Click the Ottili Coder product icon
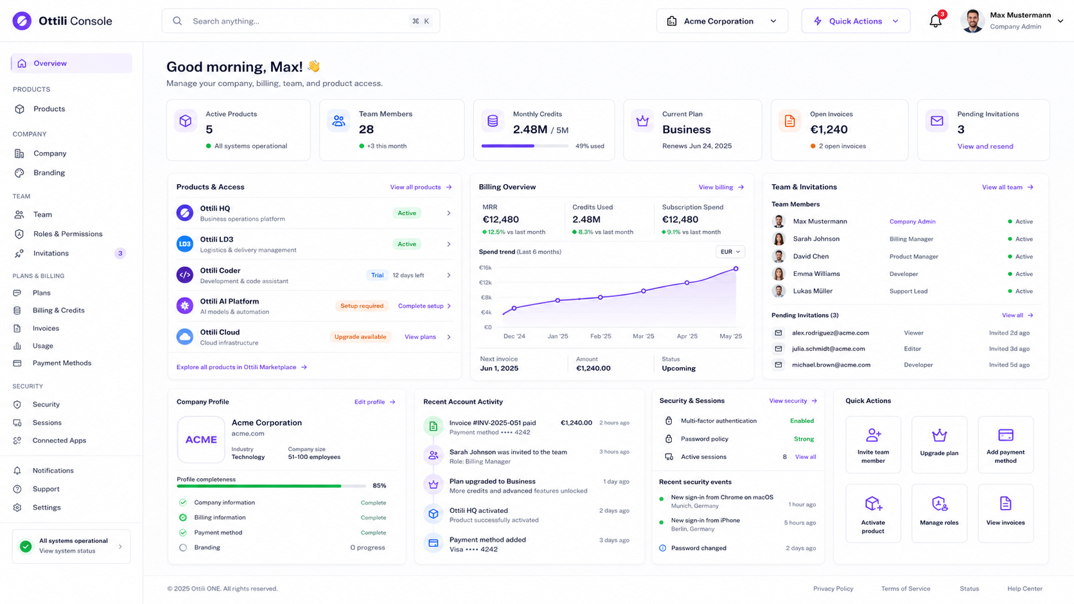The width and height of the screenshot is (1074, 604). coord(184,275)
